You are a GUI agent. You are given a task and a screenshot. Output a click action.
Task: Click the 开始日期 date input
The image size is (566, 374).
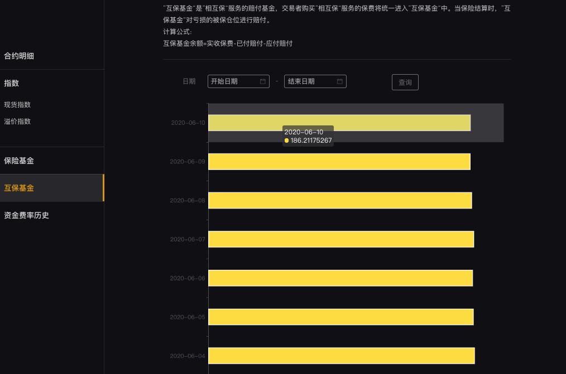click(x=238, y=81)
